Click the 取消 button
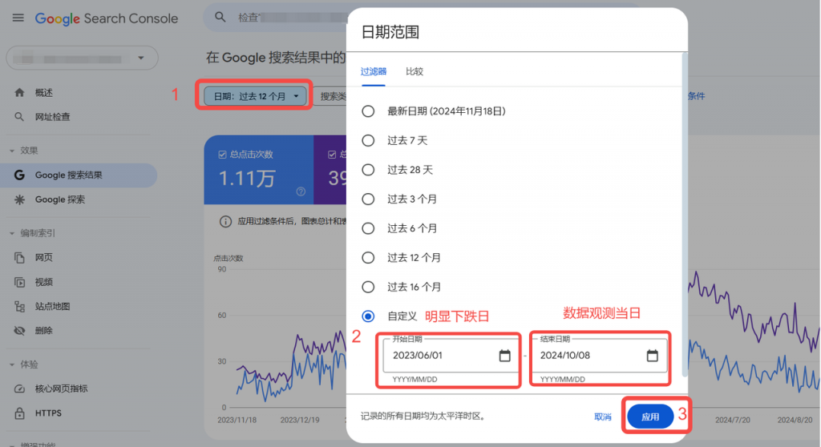Viewport: 821px width, 447px height. (x=603, y=417)
